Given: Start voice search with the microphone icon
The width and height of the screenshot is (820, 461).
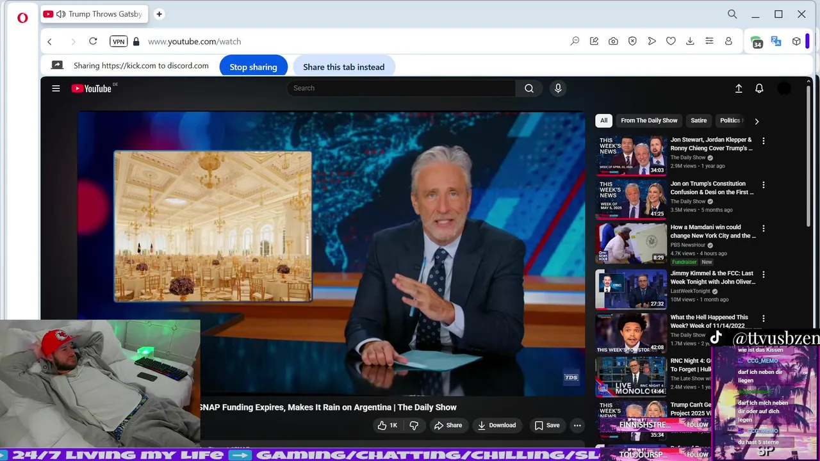Looking at the screenshot, I should [x=558, y=88].
